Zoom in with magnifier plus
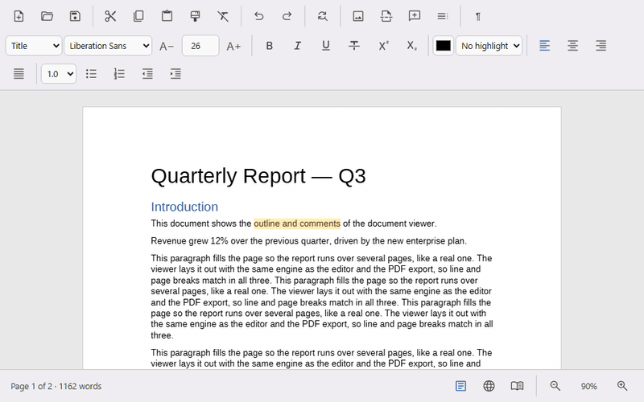Image resolution: width=644 pixels, height=402 pixels. coord(622,386)
